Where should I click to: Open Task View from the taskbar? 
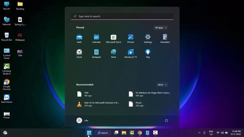(x=116, y=133)
